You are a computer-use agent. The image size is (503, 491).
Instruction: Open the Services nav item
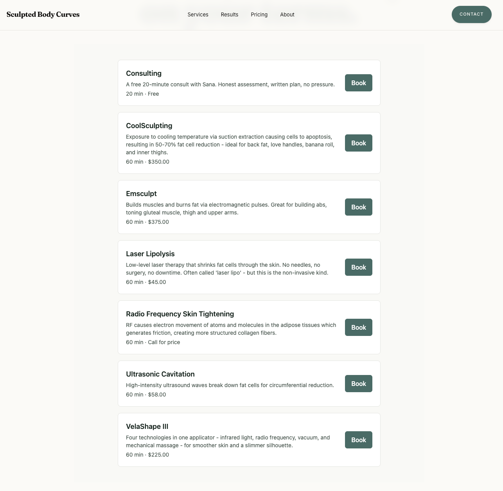(x=198, y=14)
